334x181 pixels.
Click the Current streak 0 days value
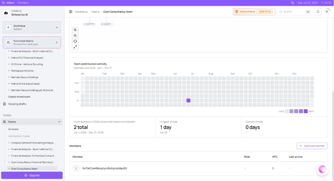click(253, 127)
